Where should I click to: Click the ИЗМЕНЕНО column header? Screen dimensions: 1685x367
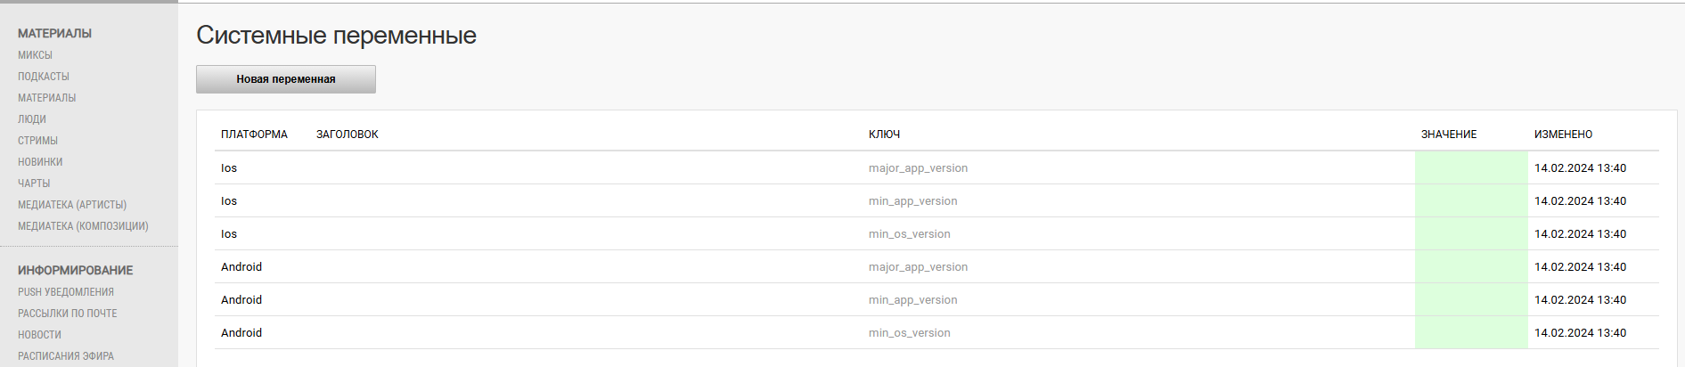(1563, 135)
